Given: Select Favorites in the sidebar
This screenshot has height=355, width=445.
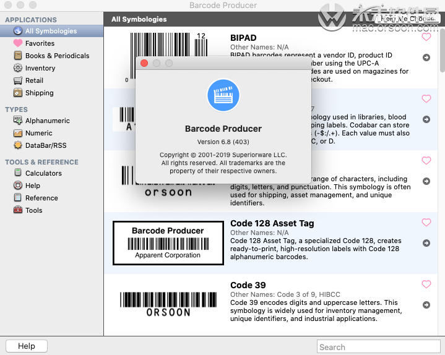Looking at the screenshot, I should (x=40, y=43).
